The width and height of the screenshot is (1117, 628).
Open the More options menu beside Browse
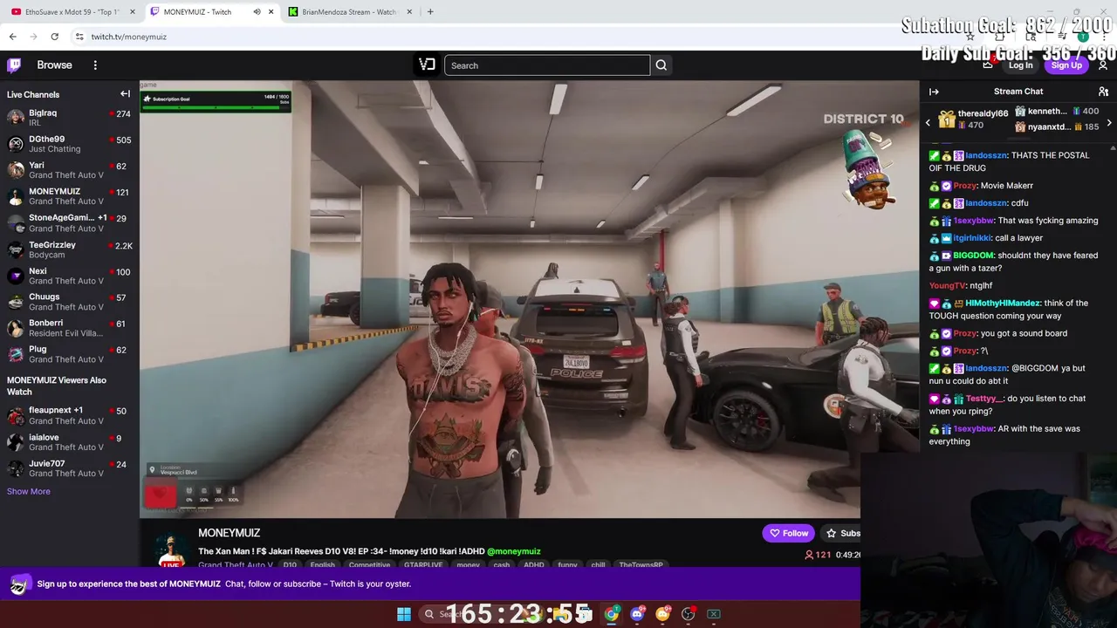pos(95,65)
